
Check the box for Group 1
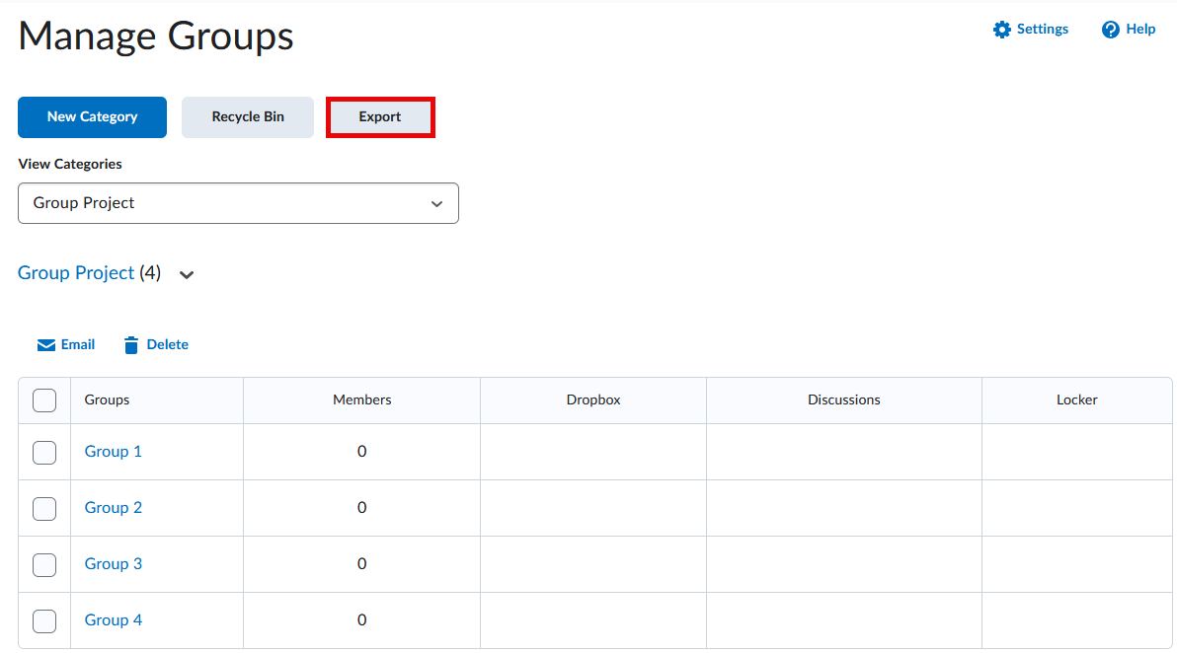coord(44,452)
